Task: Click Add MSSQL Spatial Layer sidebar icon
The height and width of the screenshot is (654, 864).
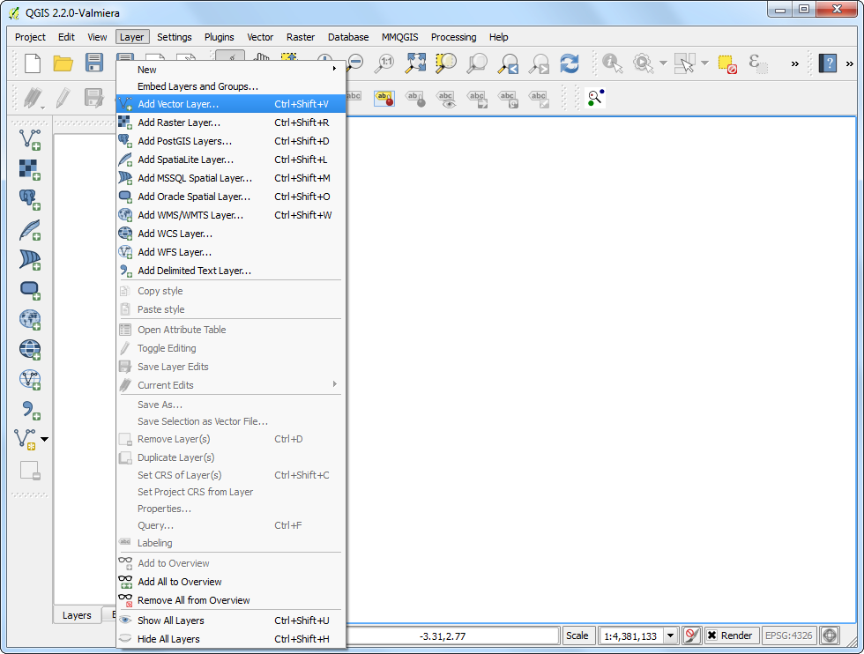Action: pyautogui.click(x=30, y=259)
